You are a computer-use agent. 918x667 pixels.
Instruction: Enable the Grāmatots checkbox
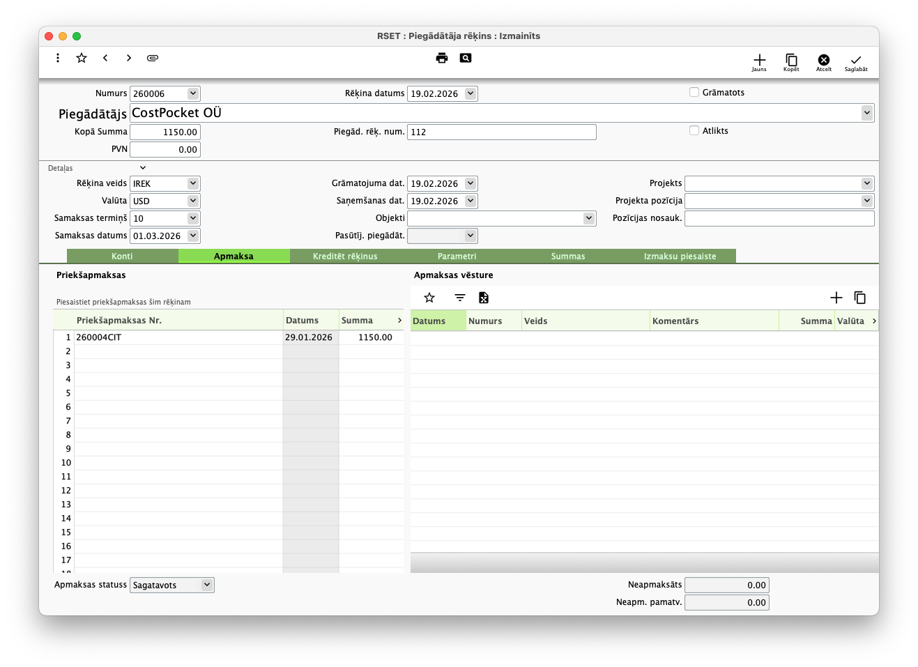694,92
